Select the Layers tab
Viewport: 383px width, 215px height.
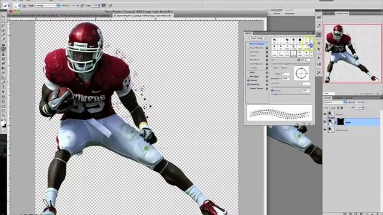point(327,98)
